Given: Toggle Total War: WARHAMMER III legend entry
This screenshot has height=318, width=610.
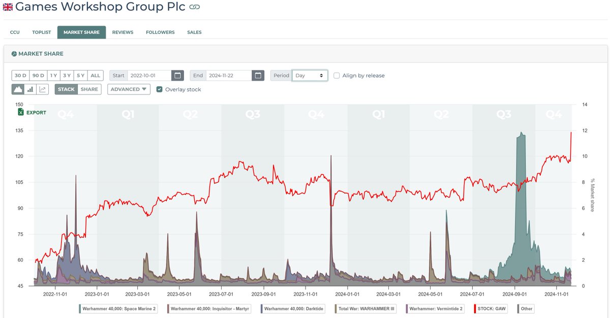Looking at the screenshot, I should pyautogui.click(x=366, y=308).
